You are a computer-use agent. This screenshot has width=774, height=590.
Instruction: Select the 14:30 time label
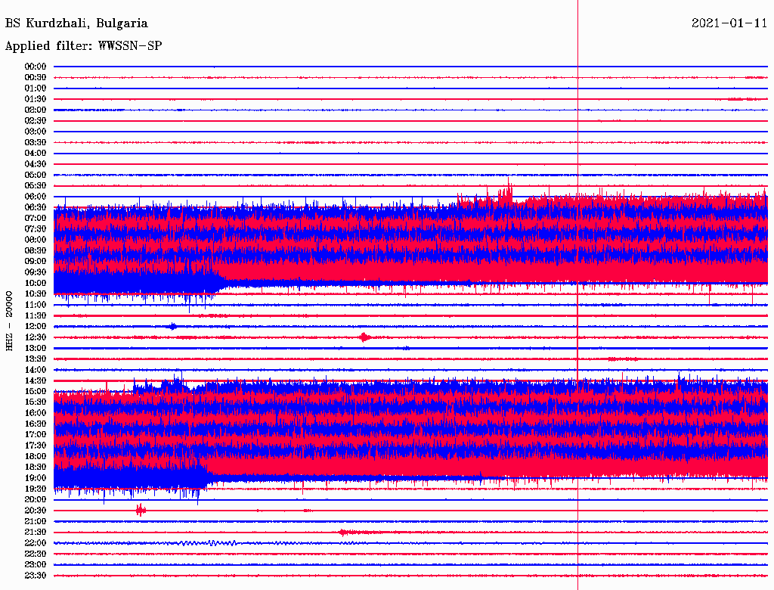[36, 380]
